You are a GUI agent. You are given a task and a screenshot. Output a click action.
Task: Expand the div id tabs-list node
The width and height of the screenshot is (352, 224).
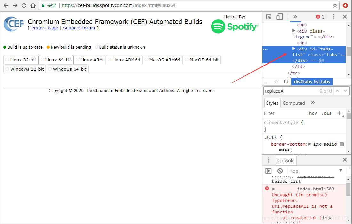(x=294, y=49)
